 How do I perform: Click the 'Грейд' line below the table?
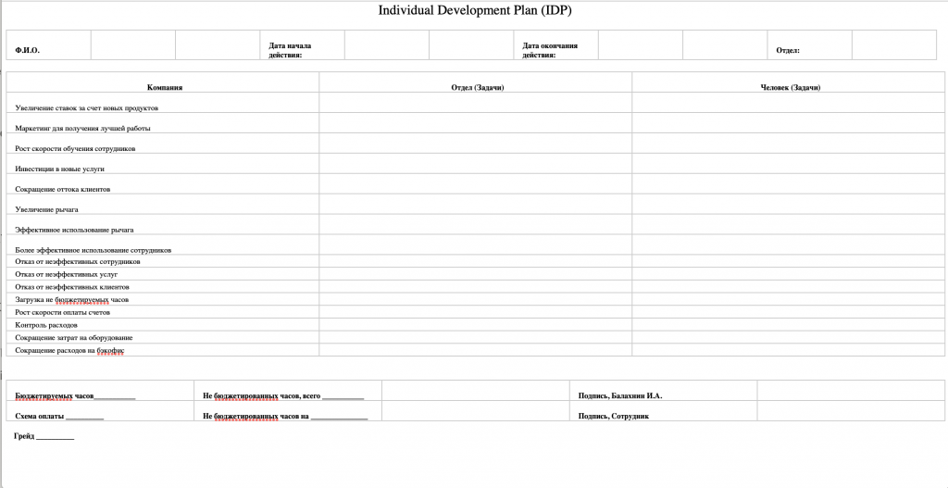[x=44, y=436]
